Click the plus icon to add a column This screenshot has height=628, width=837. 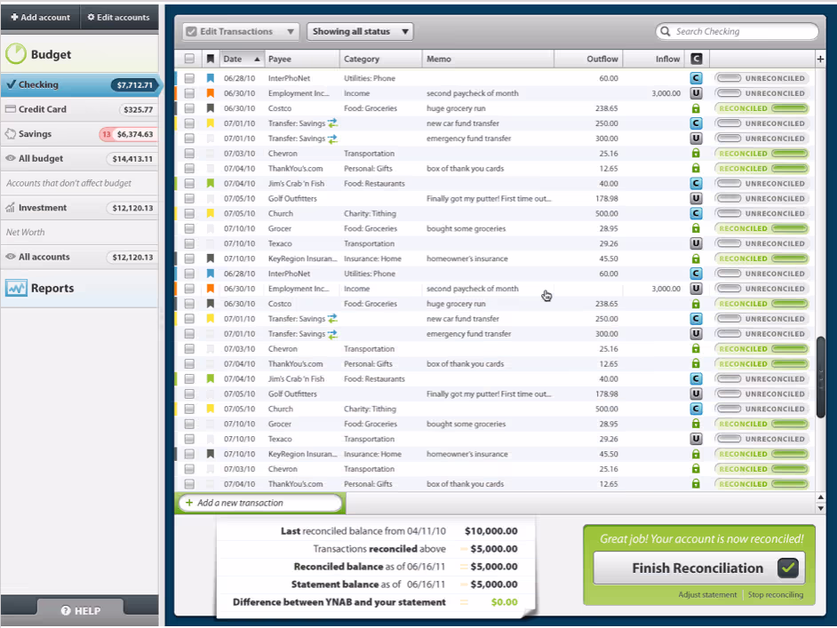click(x=820, y=59)
